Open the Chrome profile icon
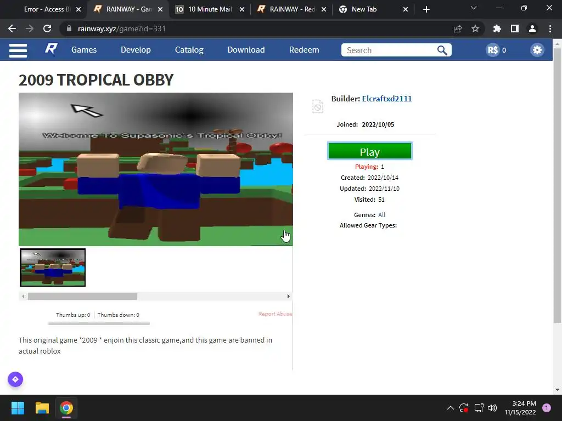Screen dimensions: 562x421 [532, 29]
